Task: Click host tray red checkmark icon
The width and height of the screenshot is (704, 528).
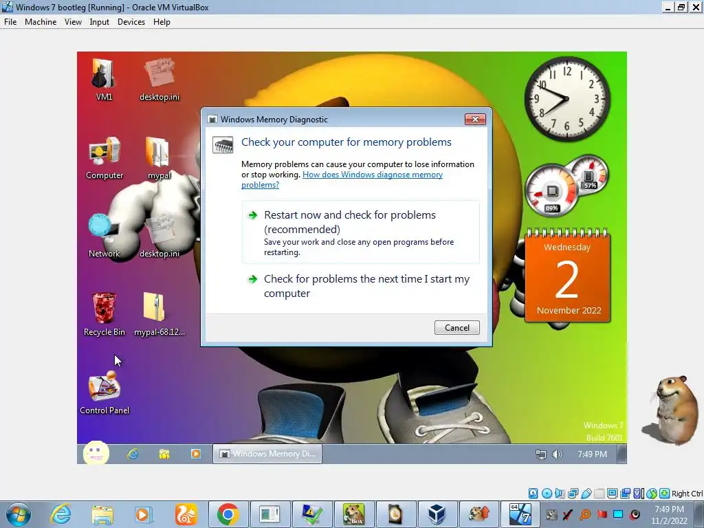Action: [567, 514]
